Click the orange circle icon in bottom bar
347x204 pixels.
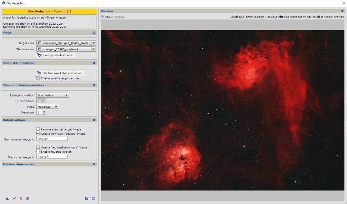point(28,199)
